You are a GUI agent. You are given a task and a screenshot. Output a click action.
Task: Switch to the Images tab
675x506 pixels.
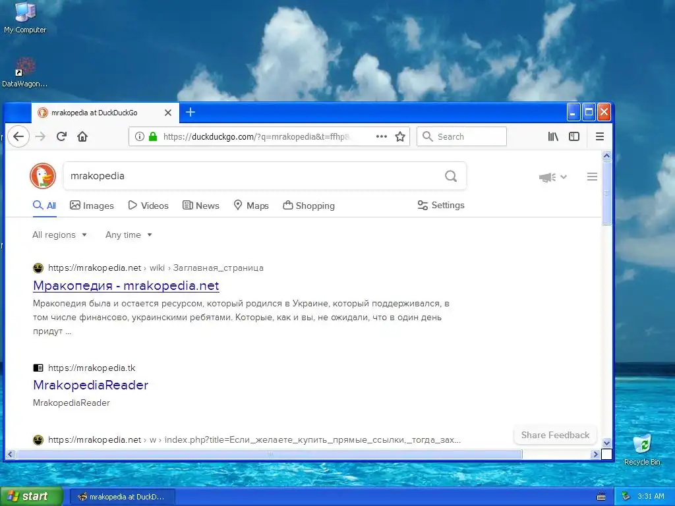(92, 206)
